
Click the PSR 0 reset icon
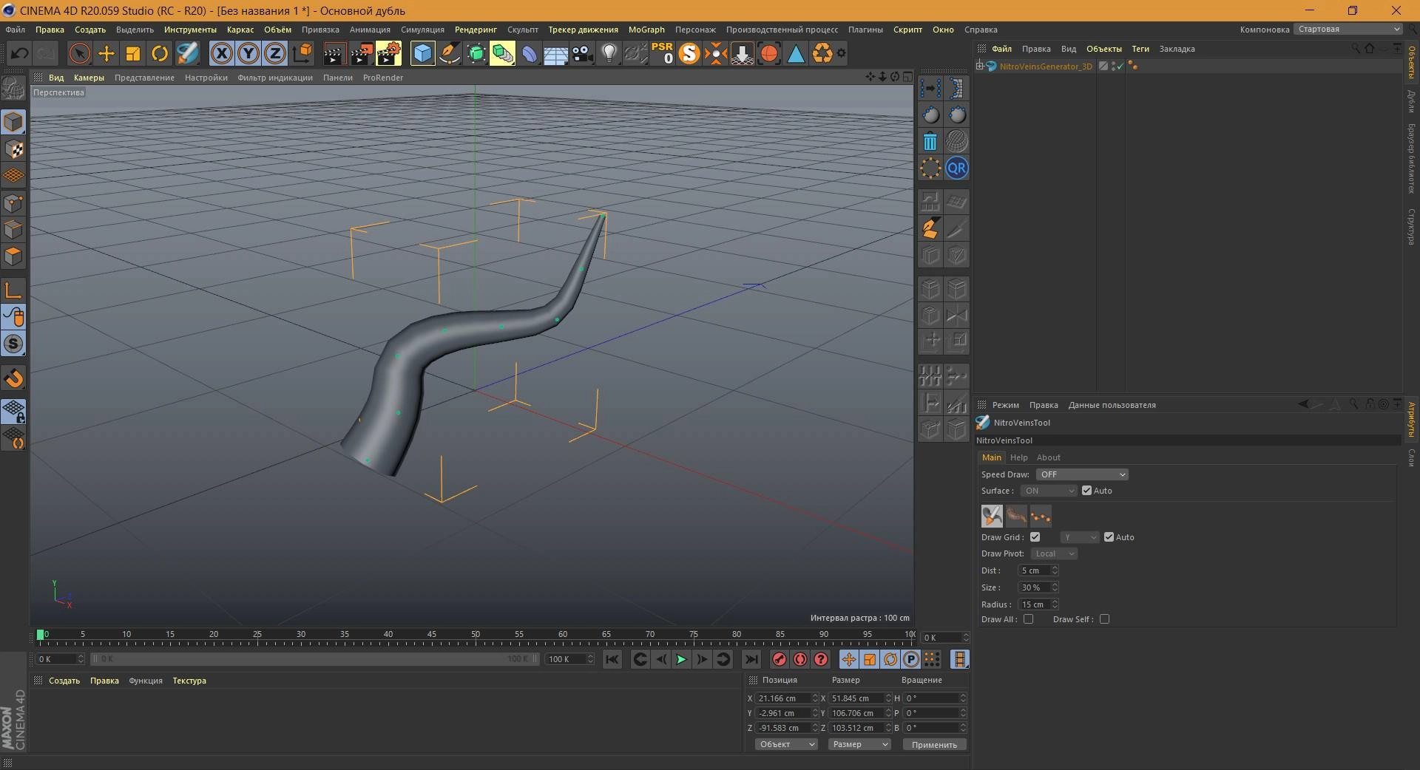click(x=662, y=53)
